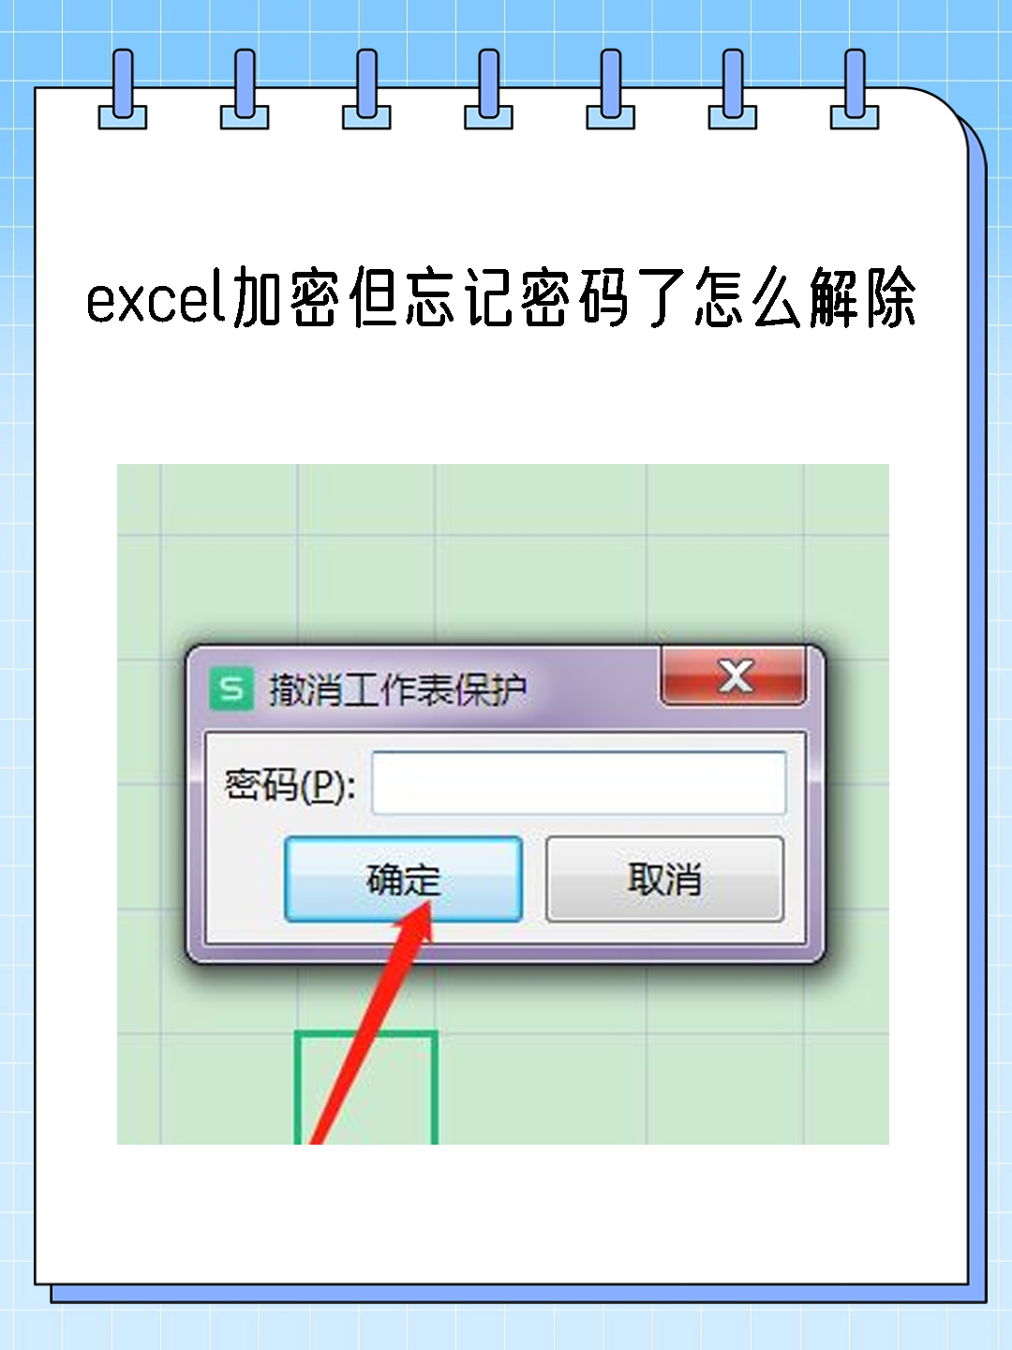Select the green-outlined active spreadsheet cell
1012x1350 pixels.
click(366, 1087)
